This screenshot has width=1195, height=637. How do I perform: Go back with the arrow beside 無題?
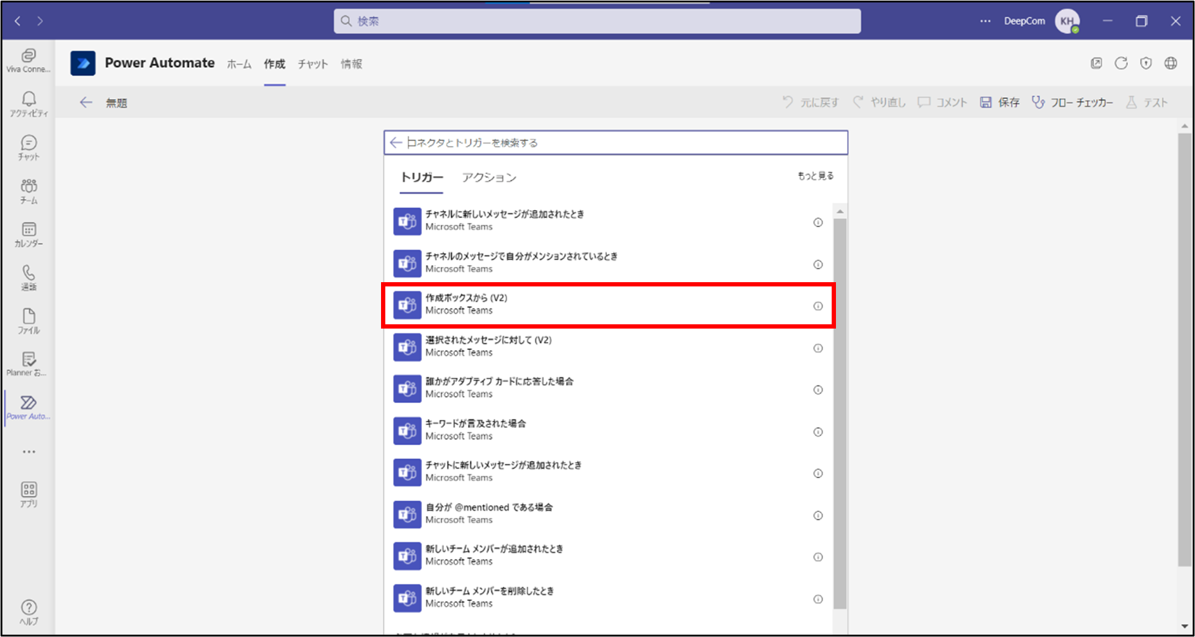[86, 103]
